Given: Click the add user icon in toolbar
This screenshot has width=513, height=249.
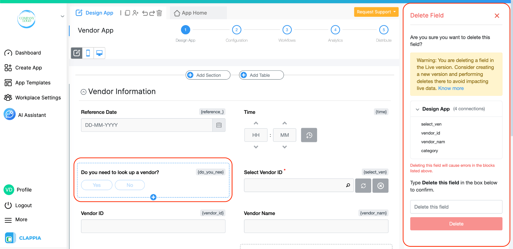Looking at the screenshot, I should click(136, 13).
